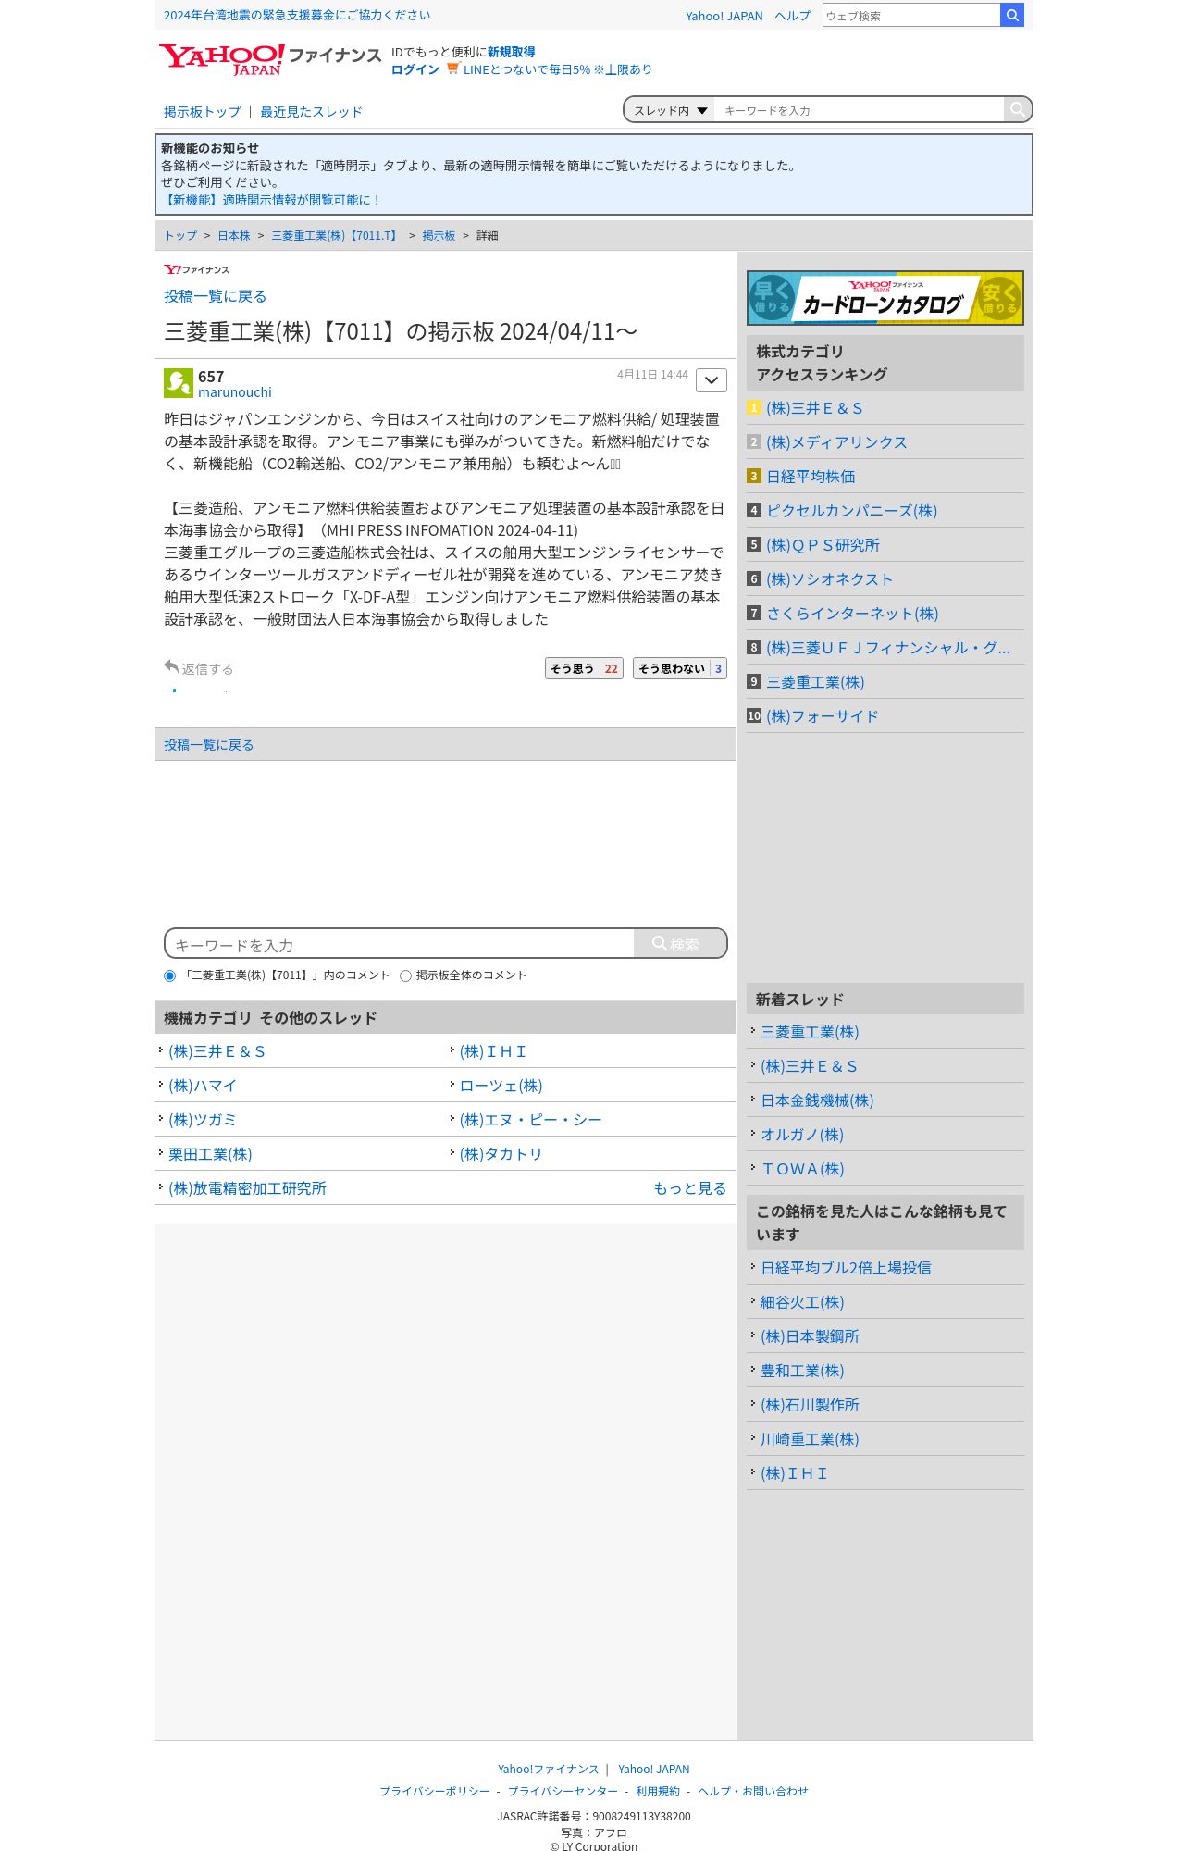The height and width of the screenshot is (1851, 1188).
Task: Click the 新規取得 ID link
Action: click(x=512, y=52)
